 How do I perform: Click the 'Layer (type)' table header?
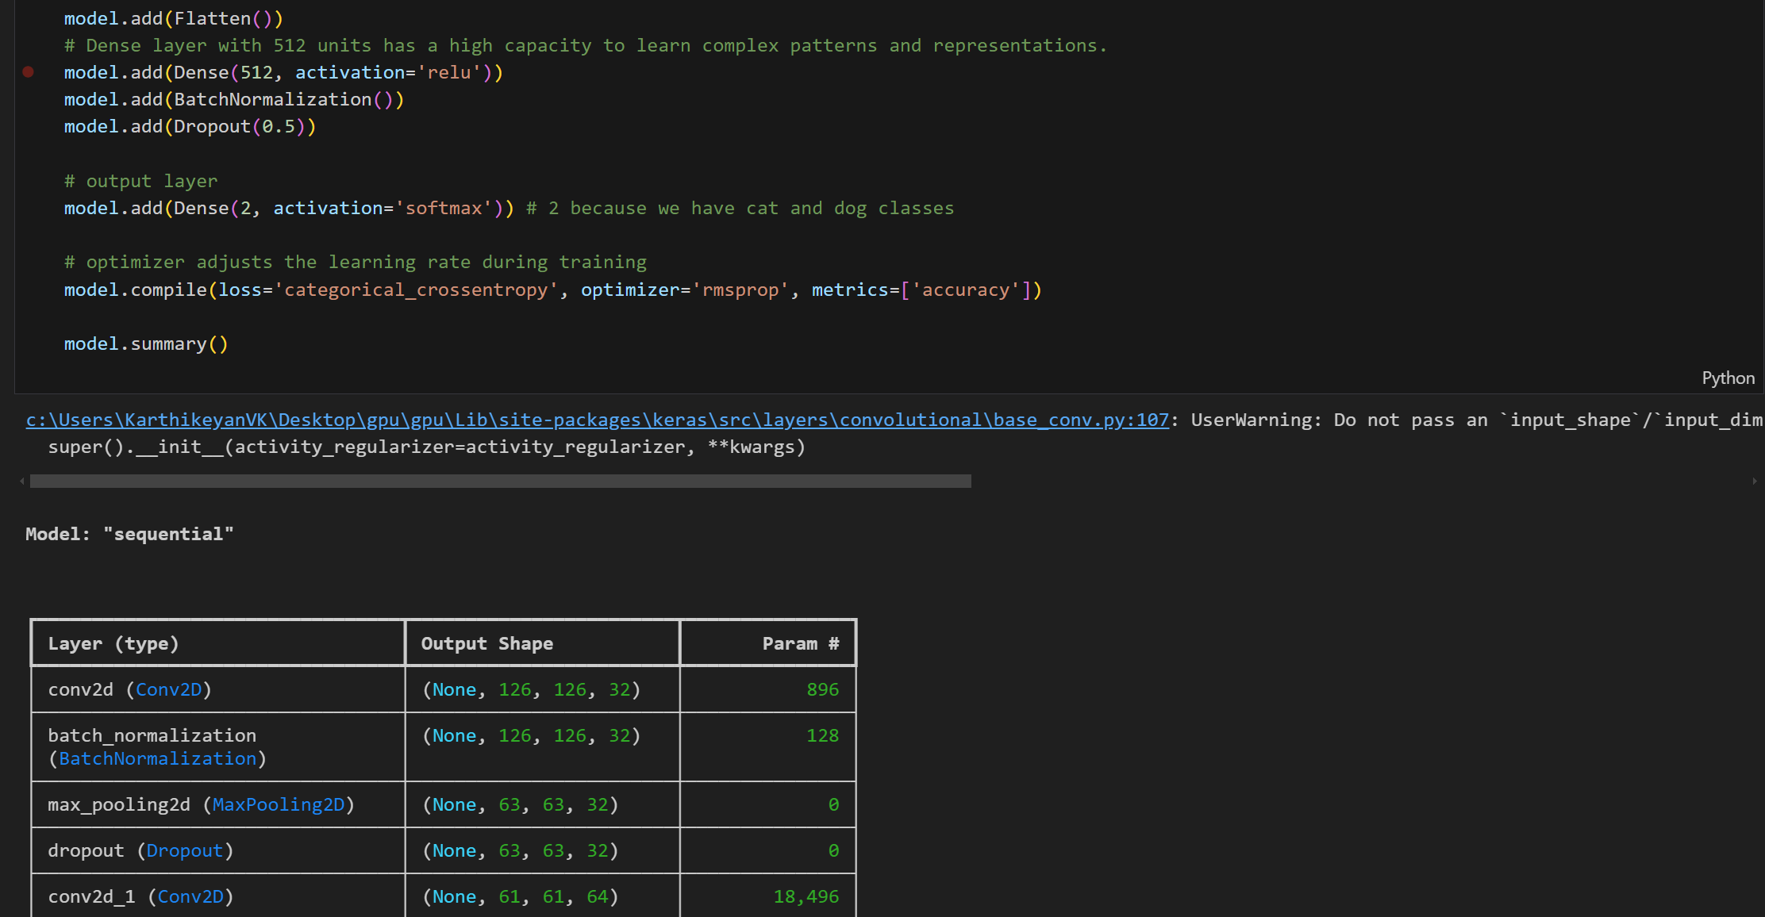(x=113, y=643)
